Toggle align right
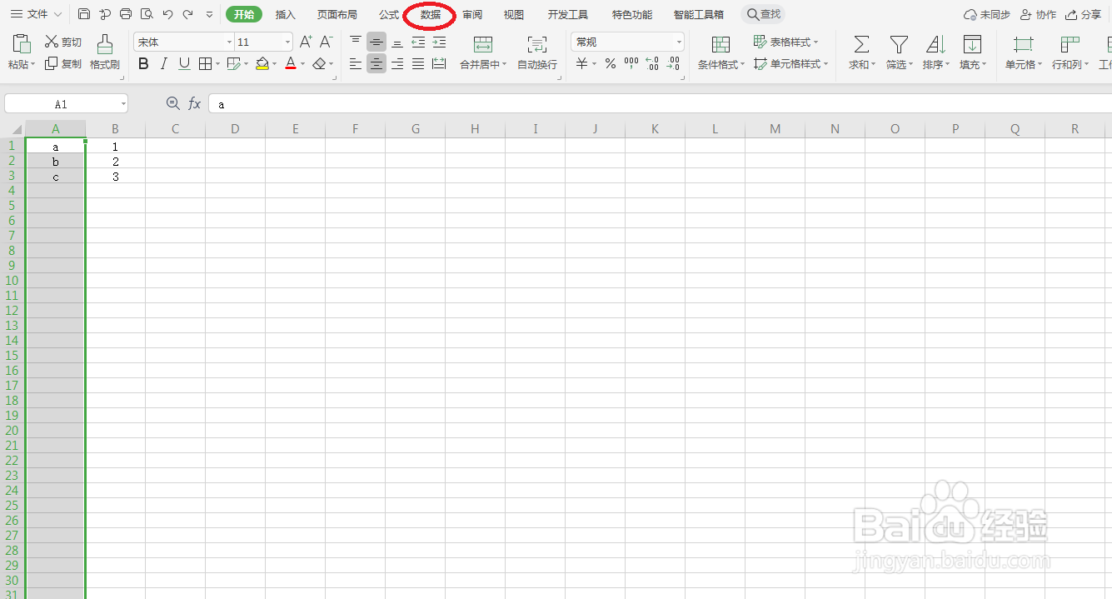 pos(397,64)
